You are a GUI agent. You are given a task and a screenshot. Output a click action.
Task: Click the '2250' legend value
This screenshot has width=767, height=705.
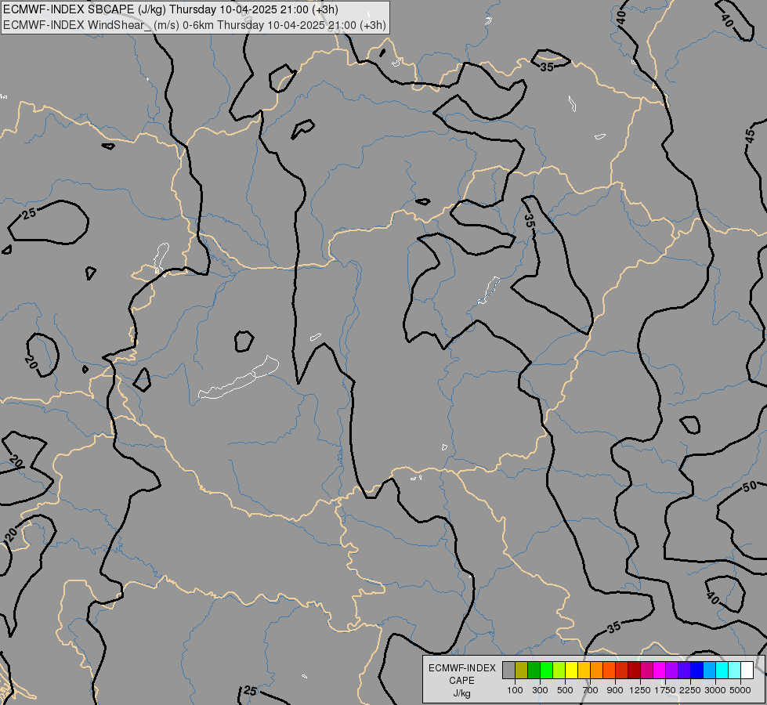coord(689,690)
